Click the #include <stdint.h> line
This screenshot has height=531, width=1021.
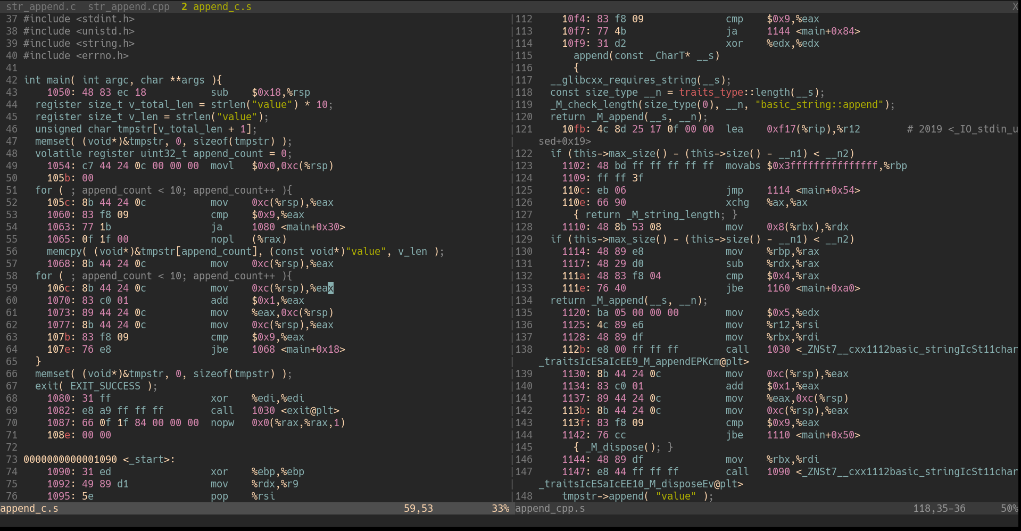pos(79,19)
